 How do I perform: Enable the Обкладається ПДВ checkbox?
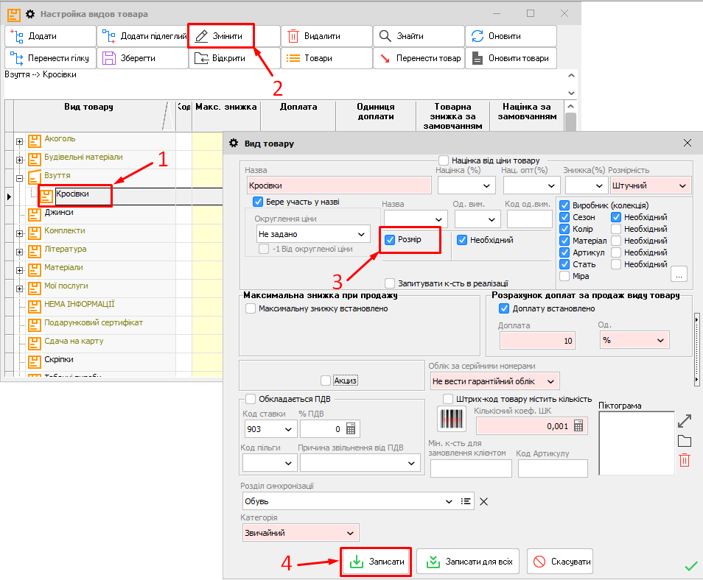(x=251, y=399)
